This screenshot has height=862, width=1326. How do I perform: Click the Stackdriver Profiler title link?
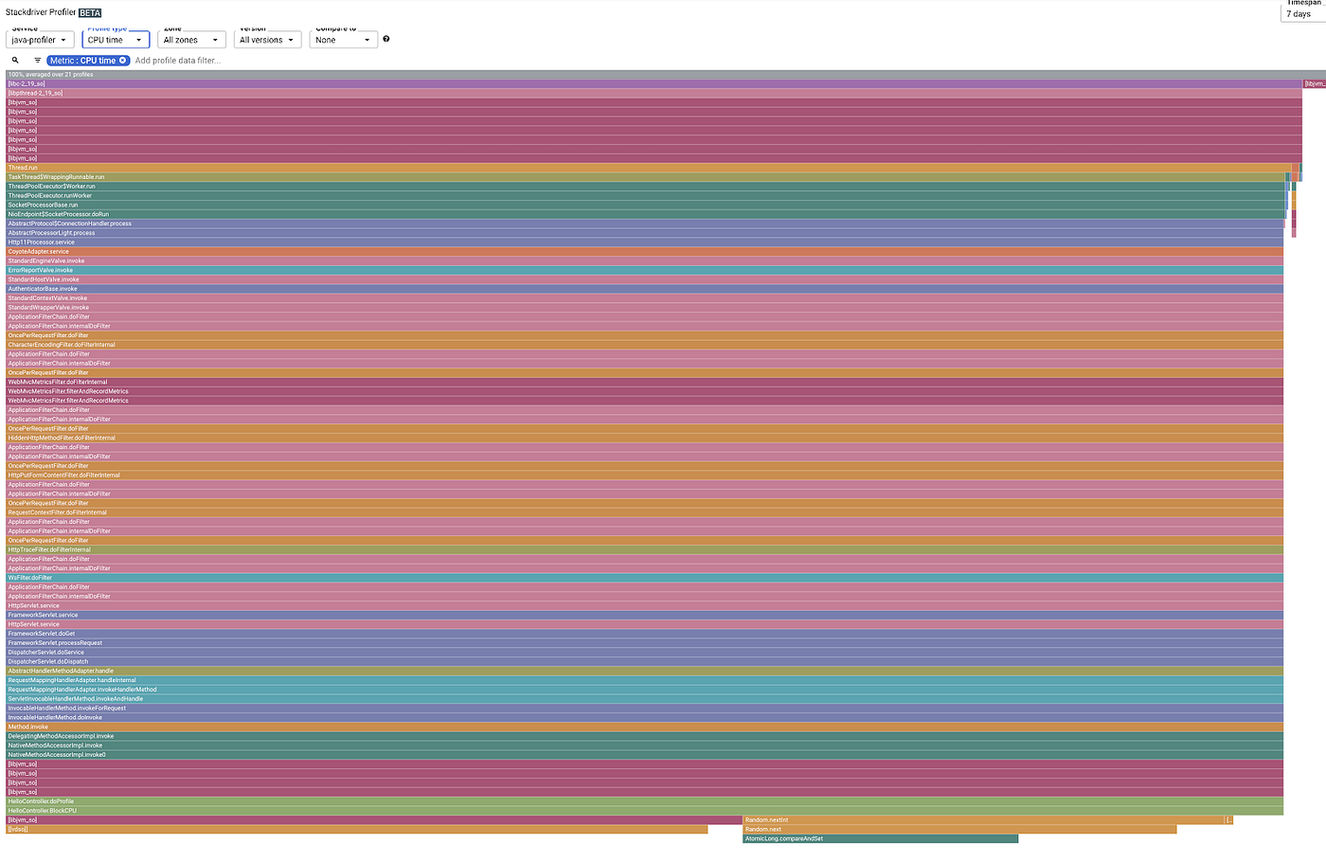coord(41,12)
